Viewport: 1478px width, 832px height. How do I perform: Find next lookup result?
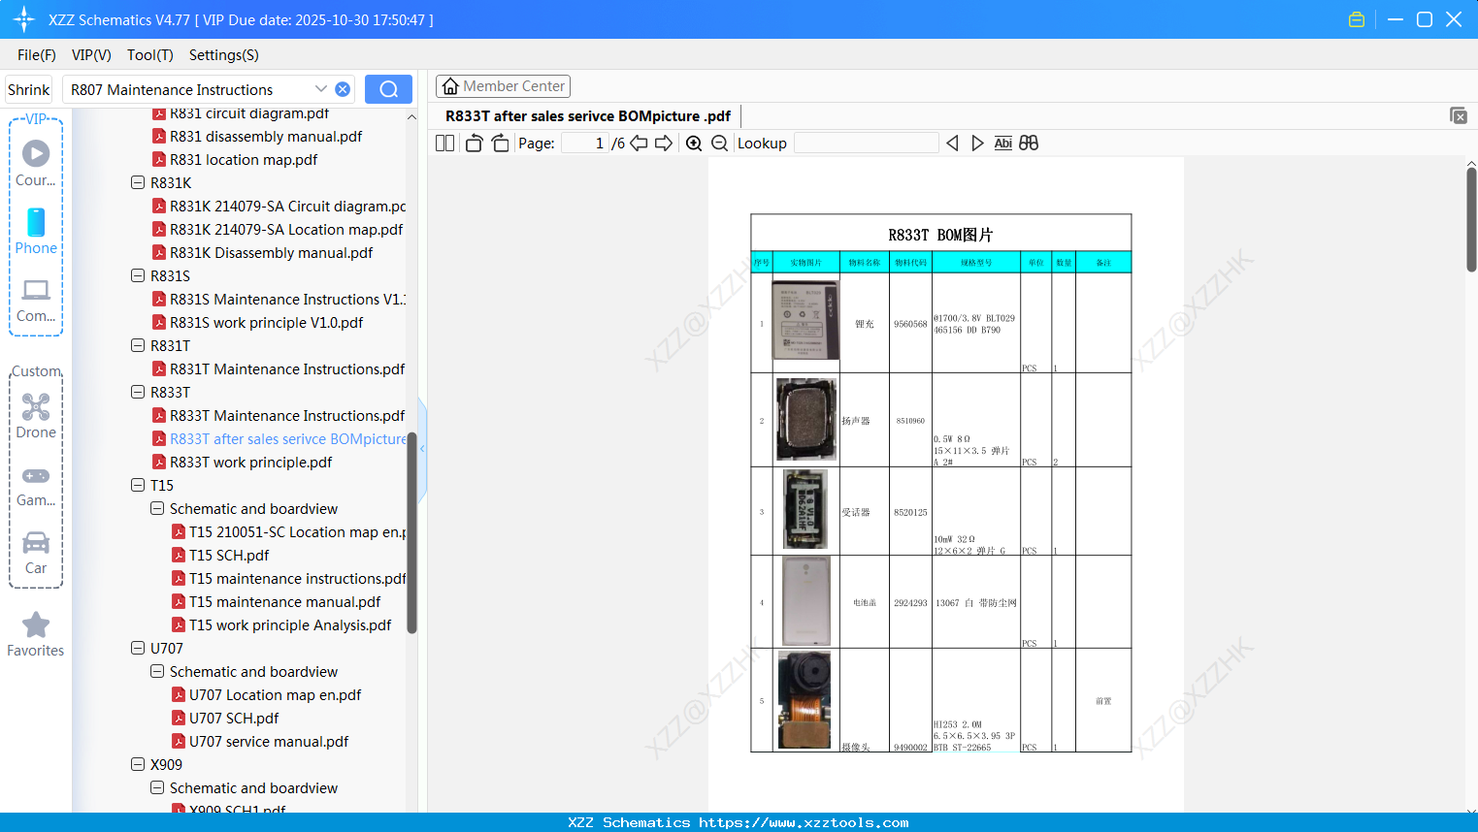[x=977, y=144]
